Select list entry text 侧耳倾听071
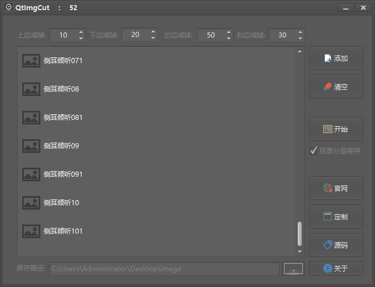 pos(63,61)
